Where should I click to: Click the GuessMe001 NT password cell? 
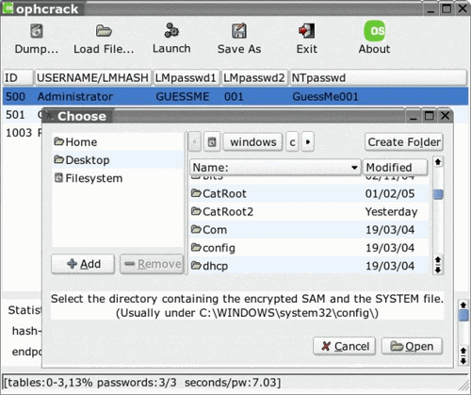325,96
